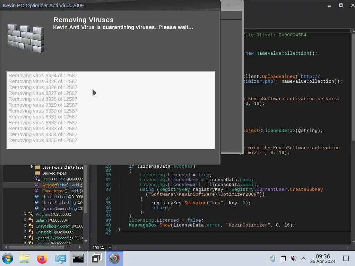Select Uninstaller @02000009 in tree
355x266 pixels.
(55, 232)
